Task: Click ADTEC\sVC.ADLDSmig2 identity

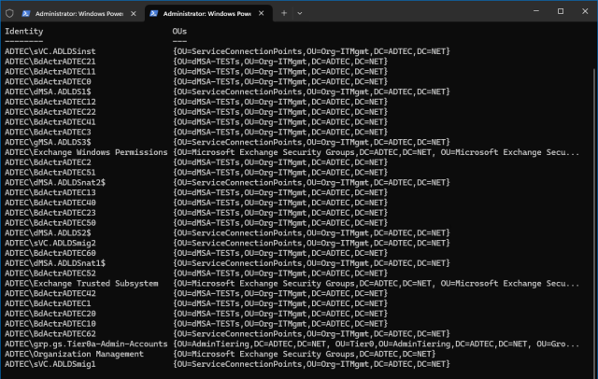Action: tap(50, 243)
